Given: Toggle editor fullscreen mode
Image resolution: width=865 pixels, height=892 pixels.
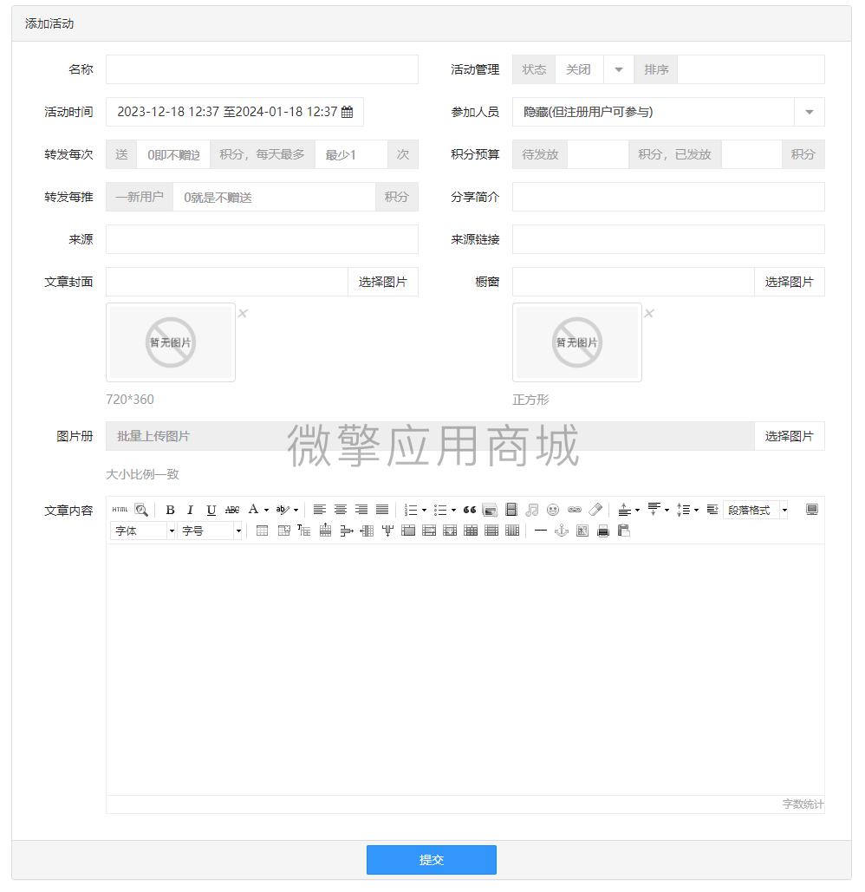Looking at the screenshot, I should pyautogui.click(x=812, y=510).
